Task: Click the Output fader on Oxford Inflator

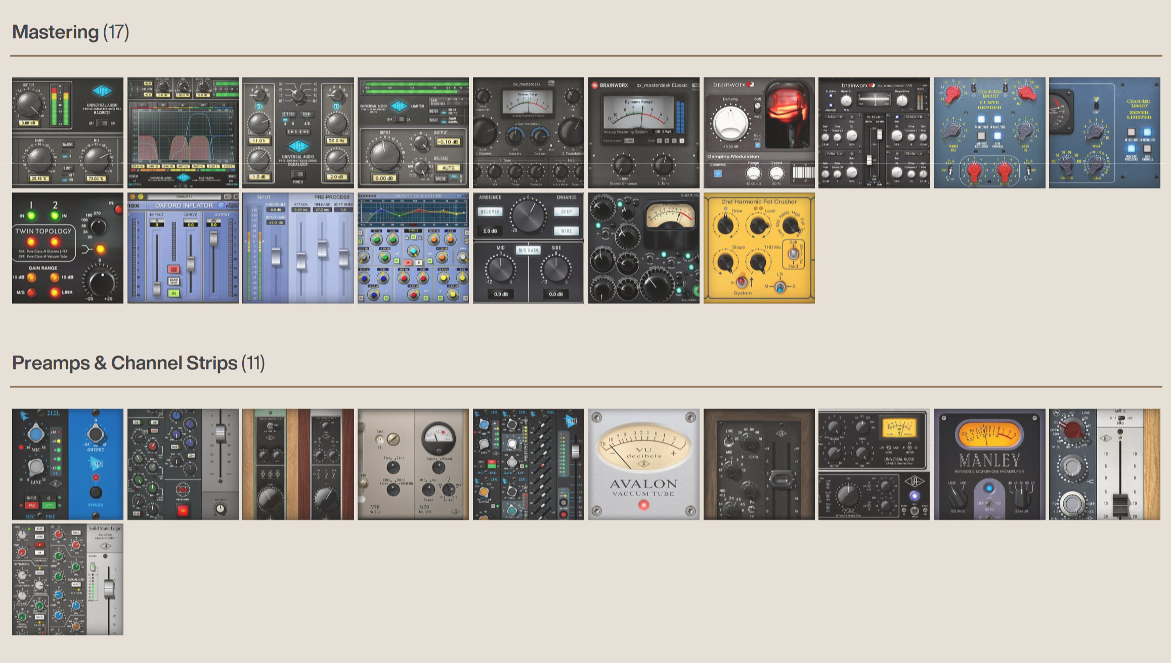Action: pos(213,239)
